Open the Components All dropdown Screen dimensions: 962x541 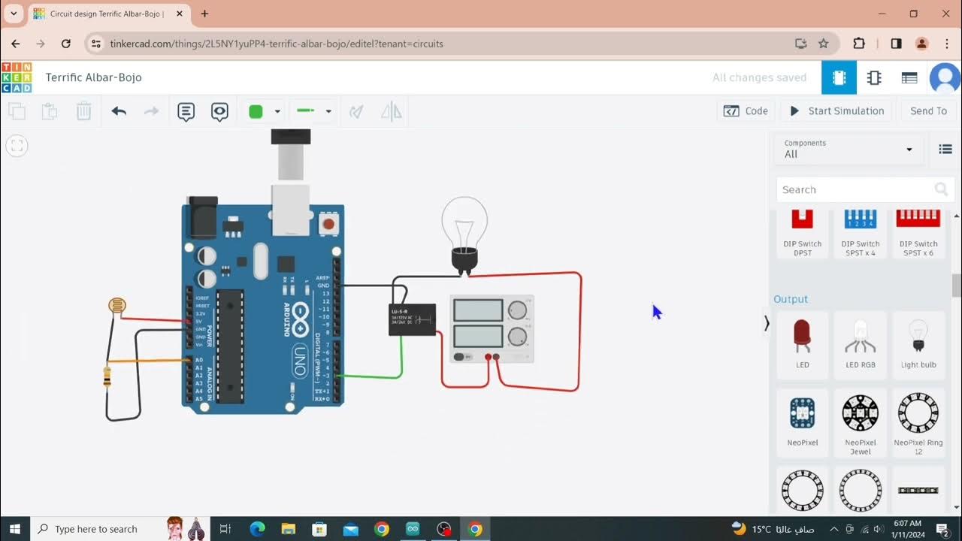(x=849, y=149)
